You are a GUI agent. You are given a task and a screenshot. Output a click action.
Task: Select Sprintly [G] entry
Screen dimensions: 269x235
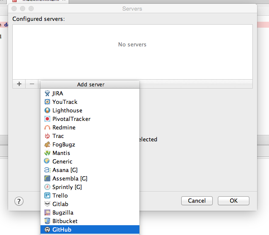point(90,187)
